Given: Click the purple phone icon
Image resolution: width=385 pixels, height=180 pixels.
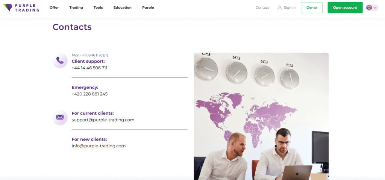Looking at the screenshot, I should pos(60,60).
